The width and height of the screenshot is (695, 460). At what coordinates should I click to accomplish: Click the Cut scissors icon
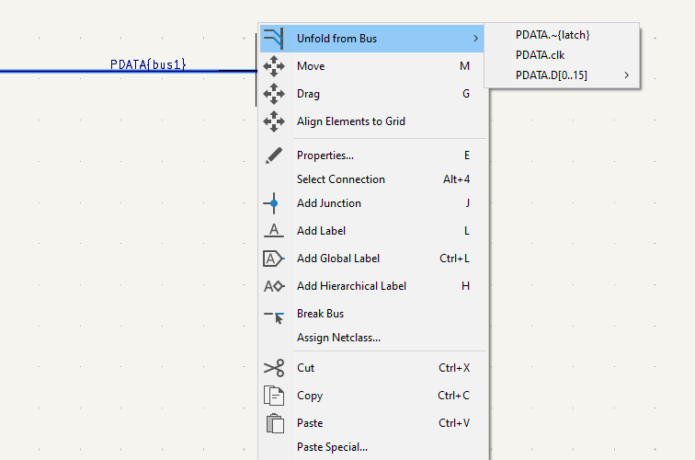click(x=274, y=368)
